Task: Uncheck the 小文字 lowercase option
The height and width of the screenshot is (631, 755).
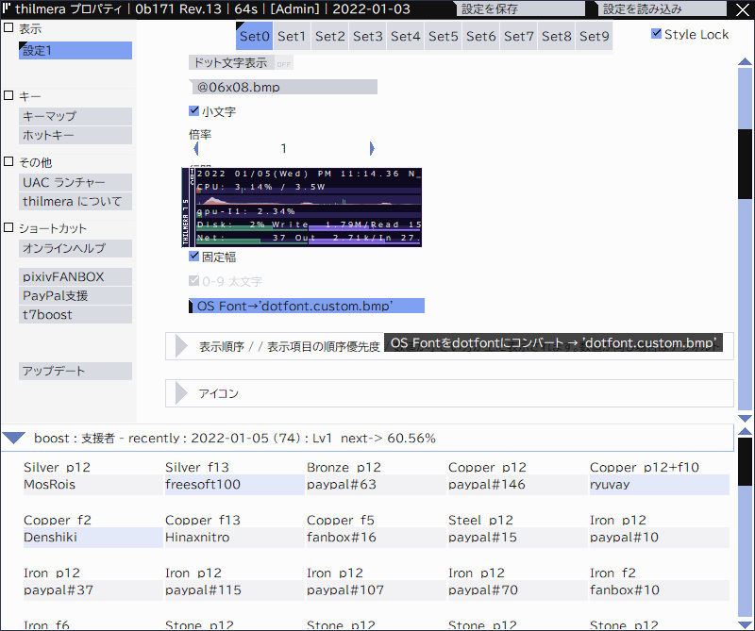Action: [193, 110]
